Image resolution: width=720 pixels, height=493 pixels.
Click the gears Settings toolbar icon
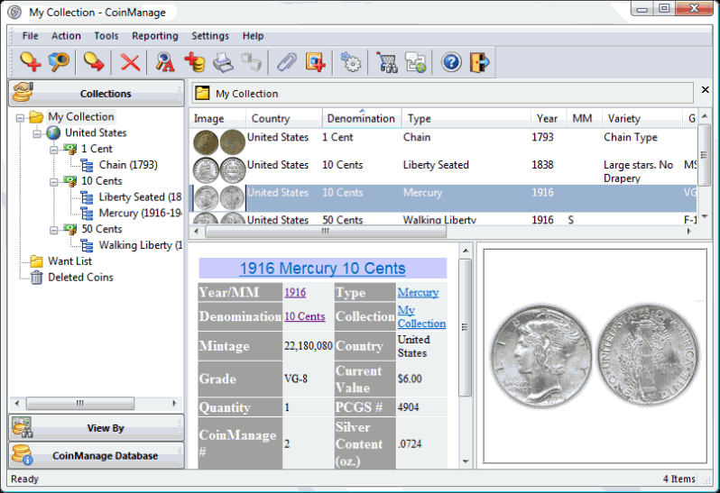[351, 62]
